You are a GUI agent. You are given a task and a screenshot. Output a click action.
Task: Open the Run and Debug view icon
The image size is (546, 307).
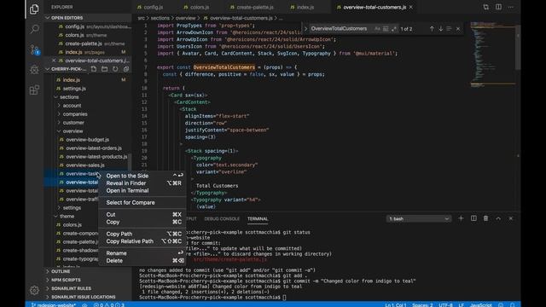click(x=34, y=70)
